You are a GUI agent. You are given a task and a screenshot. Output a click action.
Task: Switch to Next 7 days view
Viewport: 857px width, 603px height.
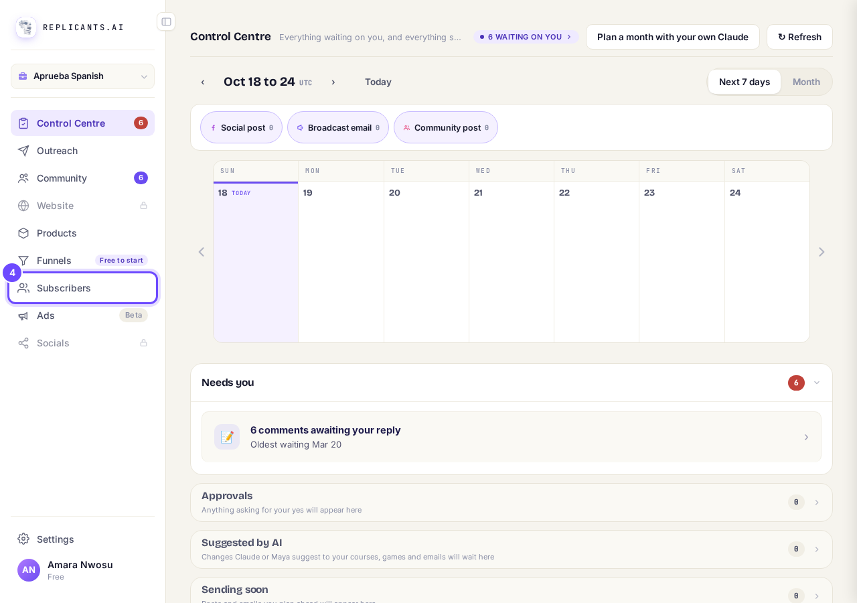click(745, 82)
